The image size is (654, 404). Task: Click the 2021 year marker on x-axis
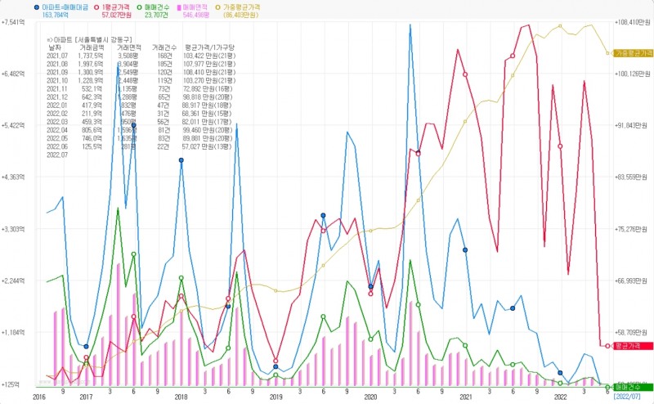click(465, 396)
